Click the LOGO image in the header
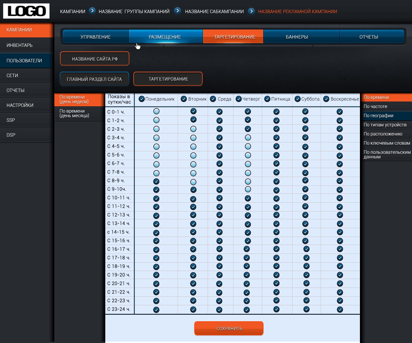Viewport: 412px width, 343px height. tap(26, 11)
